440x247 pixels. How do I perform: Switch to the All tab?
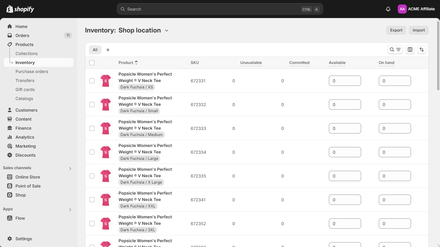(95, 50)
